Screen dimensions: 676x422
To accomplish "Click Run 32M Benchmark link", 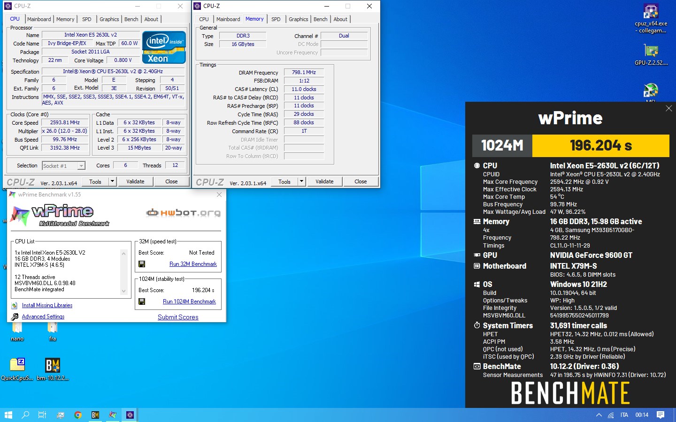I will 193,264.
